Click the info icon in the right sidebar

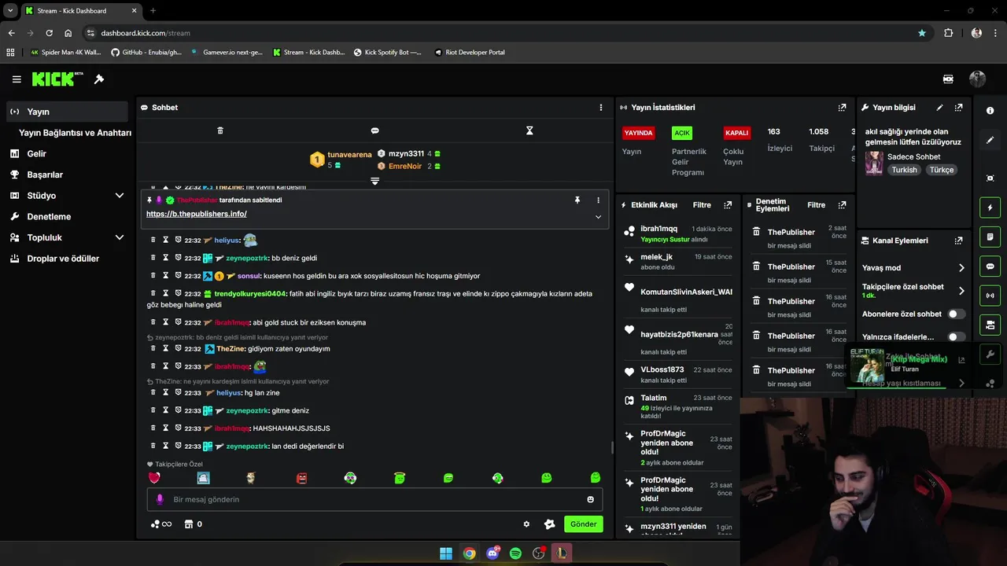(x=990, y=111)
